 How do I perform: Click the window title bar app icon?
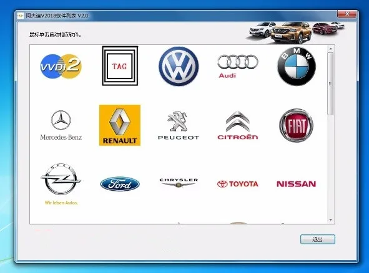(x=21, y=16)
